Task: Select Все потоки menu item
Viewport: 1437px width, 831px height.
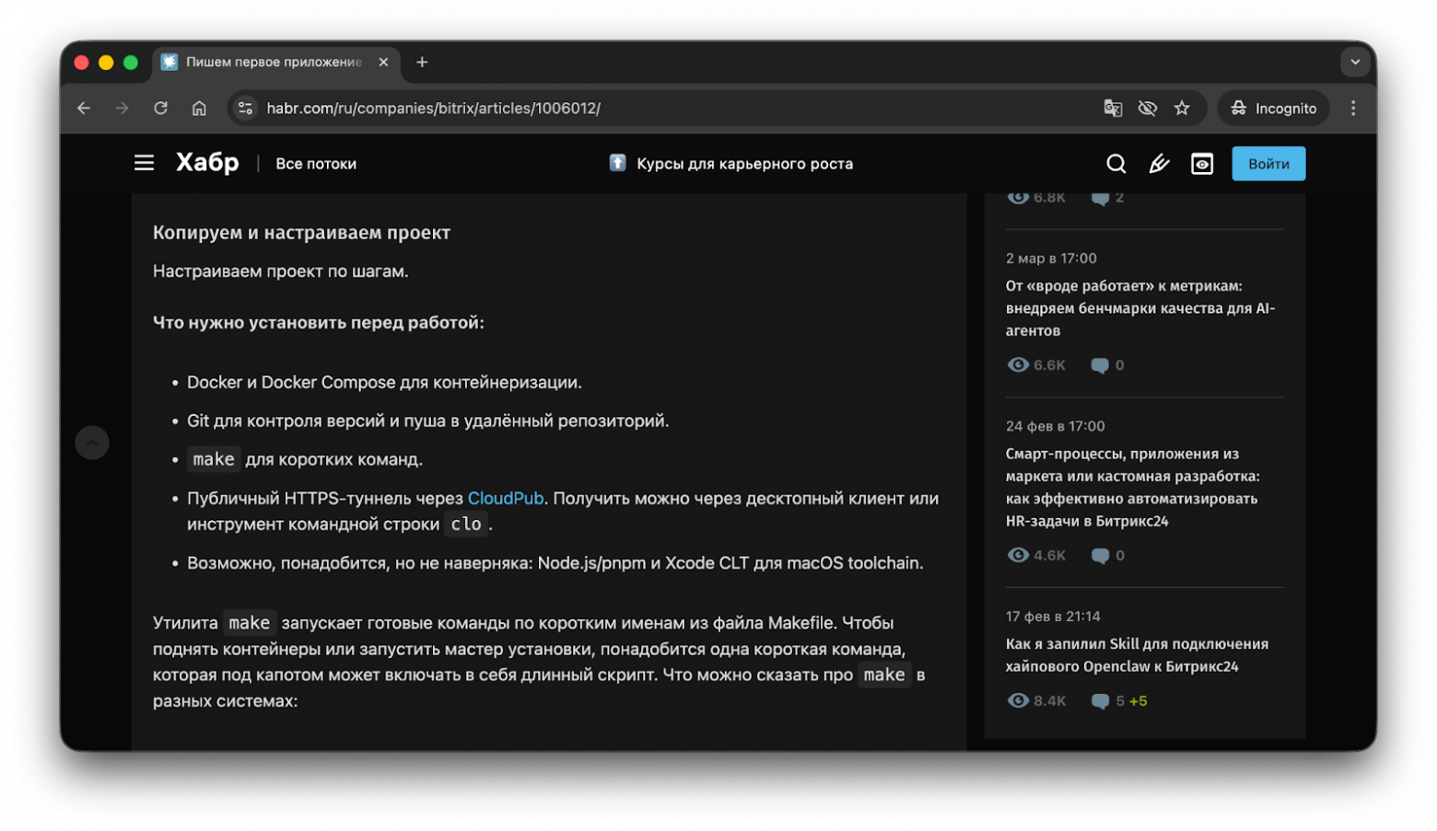Action: [x=316, y=163]
